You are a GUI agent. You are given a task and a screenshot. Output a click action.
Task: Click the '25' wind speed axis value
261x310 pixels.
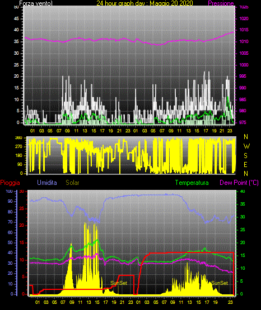point(16,65)
